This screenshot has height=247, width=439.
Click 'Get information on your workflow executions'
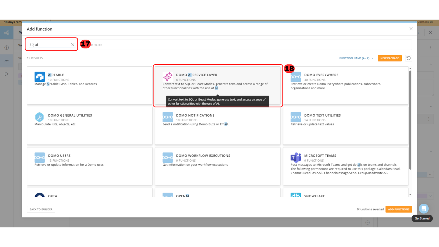point(195,165)
